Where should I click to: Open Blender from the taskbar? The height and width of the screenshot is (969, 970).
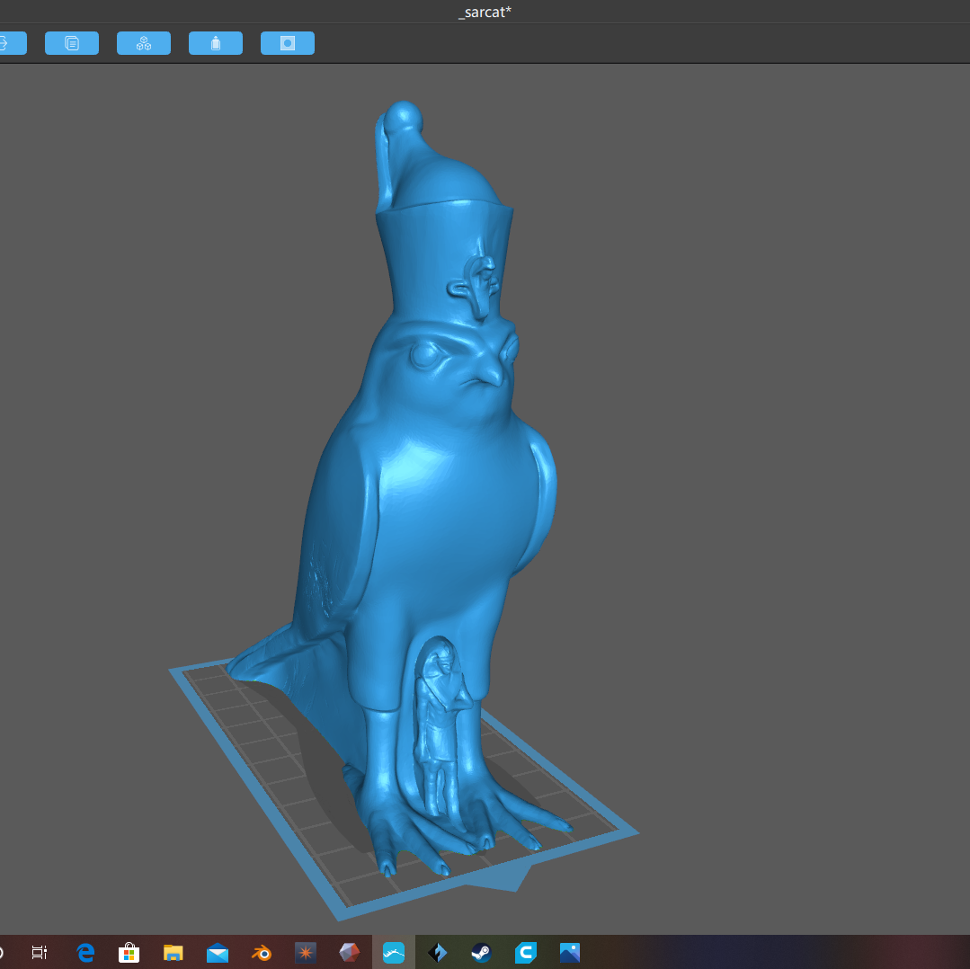point(261,952)
